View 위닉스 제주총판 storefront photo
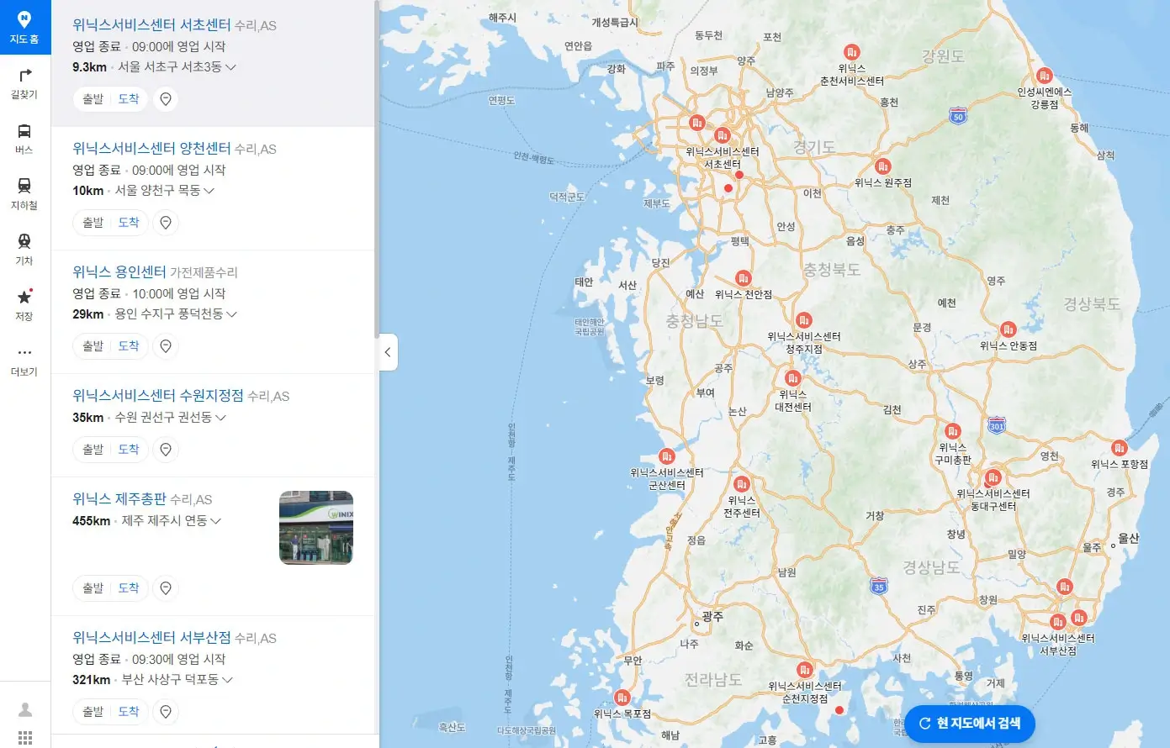The height and width of the screenshot is (748, 1170). [x=316, y=528]
